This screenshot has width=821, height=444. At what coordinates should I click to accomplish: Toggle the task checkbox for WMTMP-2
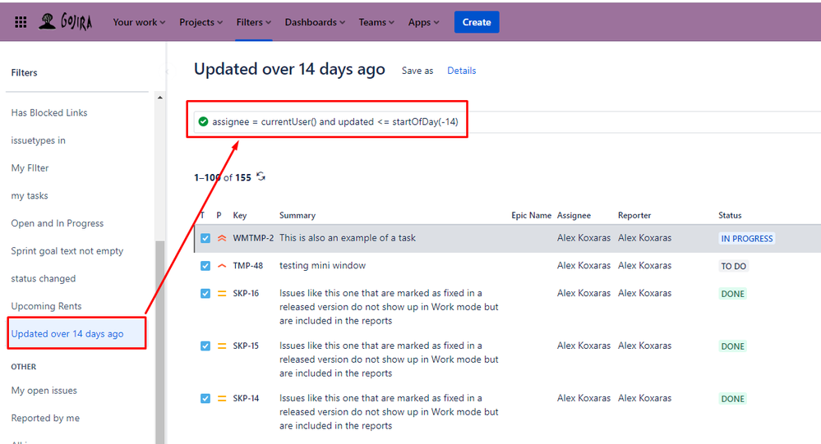[x=205, y=238]
